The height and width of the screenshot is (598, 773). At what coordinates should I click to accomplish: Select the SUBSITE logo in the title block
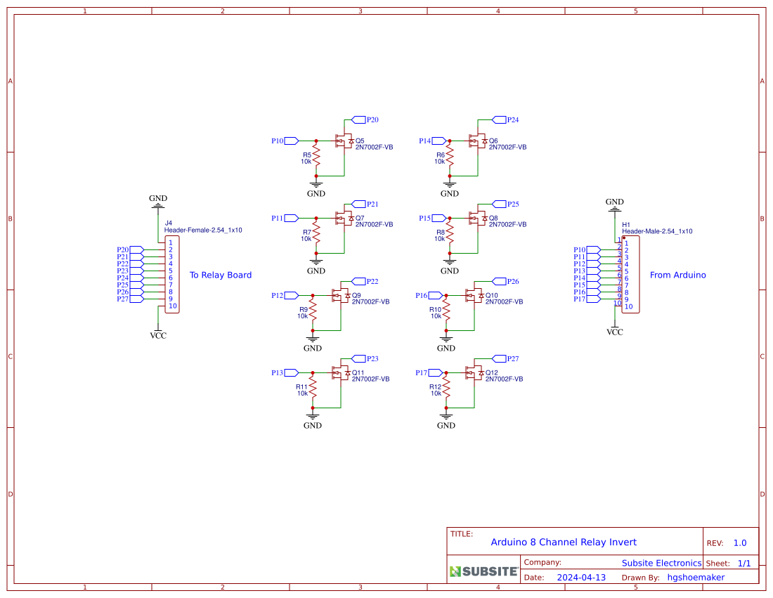point(482,571)
